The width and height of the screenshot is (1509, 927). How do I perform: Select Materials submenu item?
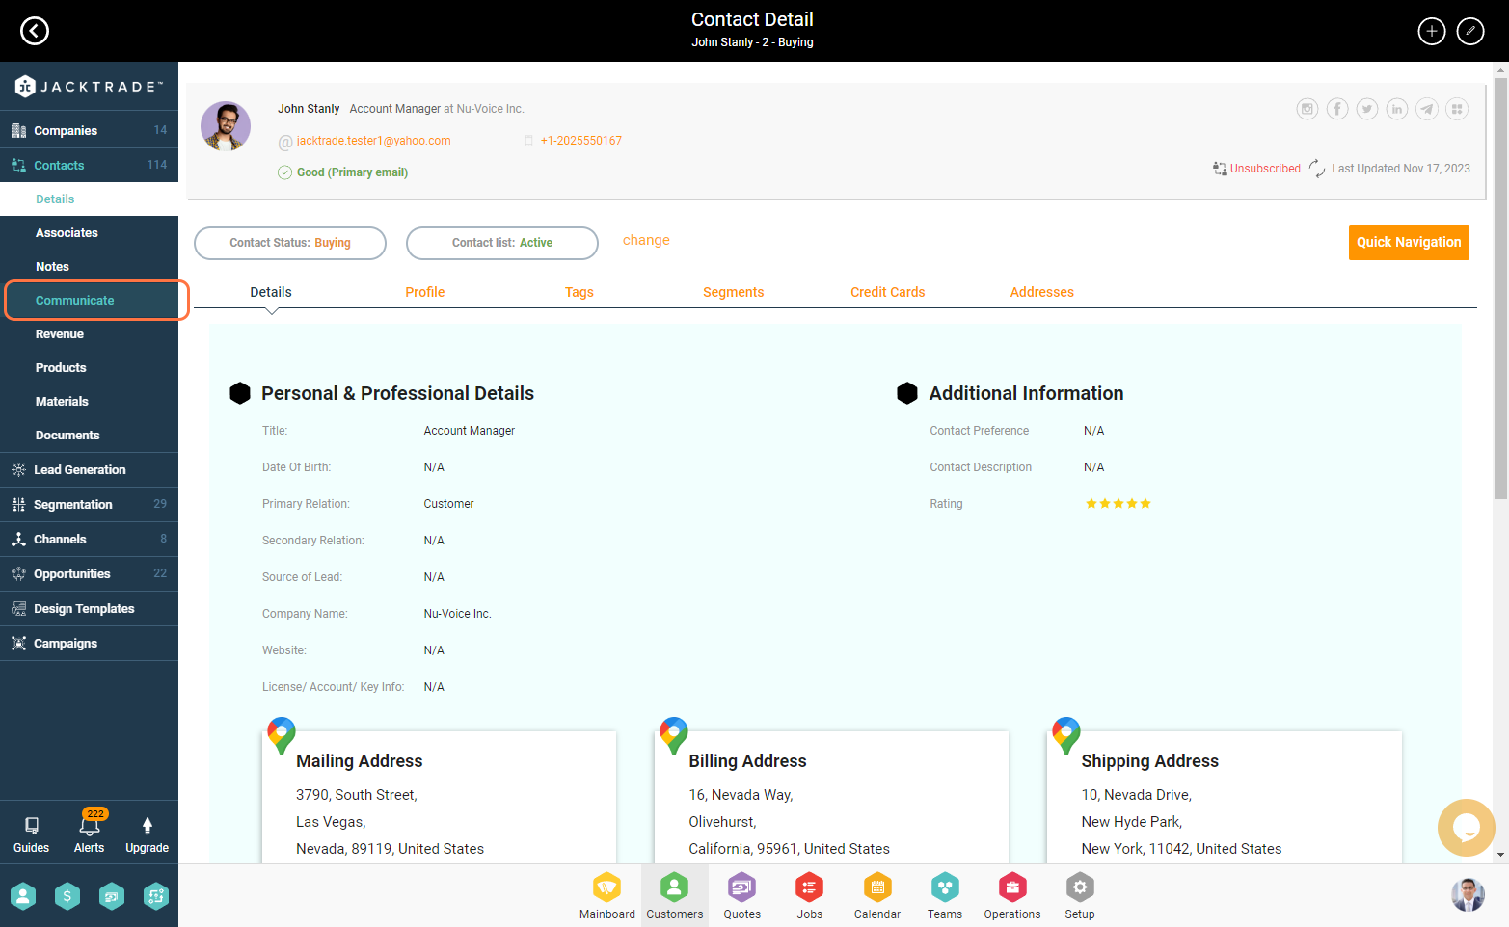tap(89, 401)
